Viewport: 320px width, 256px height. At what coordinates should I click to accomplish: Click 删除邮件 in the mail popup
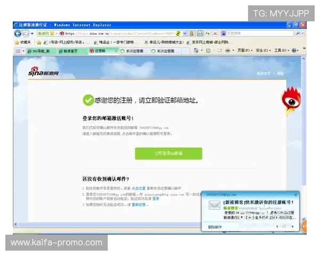[x=215, y=227]
